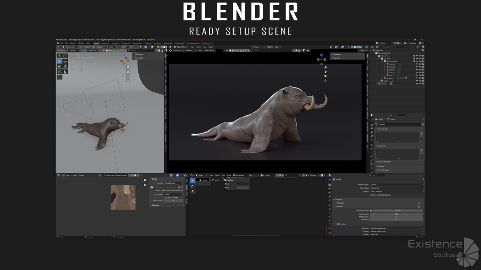Select the Rotate tool in left viewport
Screen dimensions: 481x270
click(65, 62)
